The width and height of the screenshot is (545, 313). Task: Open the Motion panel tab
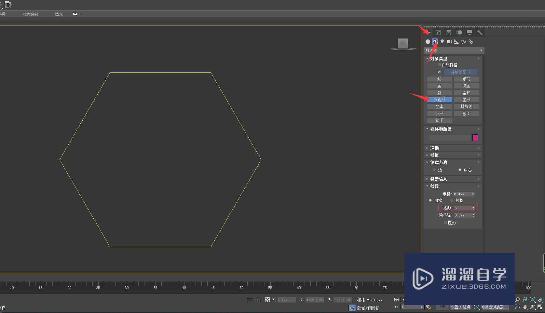point(459,32)
